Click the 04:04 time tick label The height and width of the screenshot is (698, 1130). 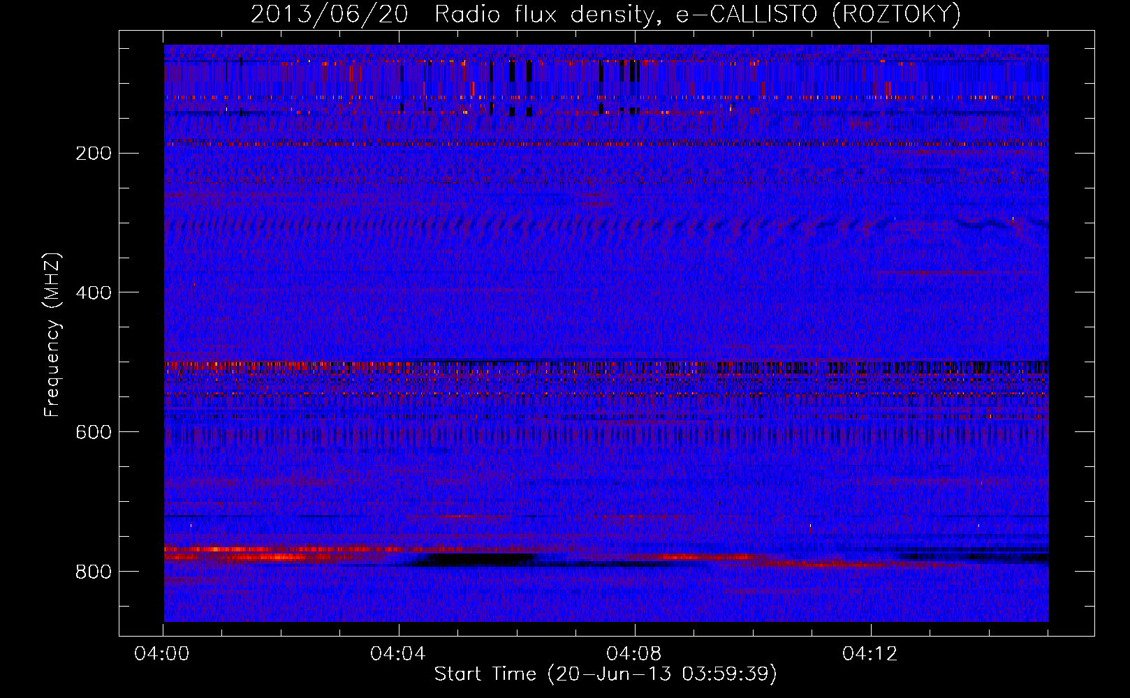398,654
